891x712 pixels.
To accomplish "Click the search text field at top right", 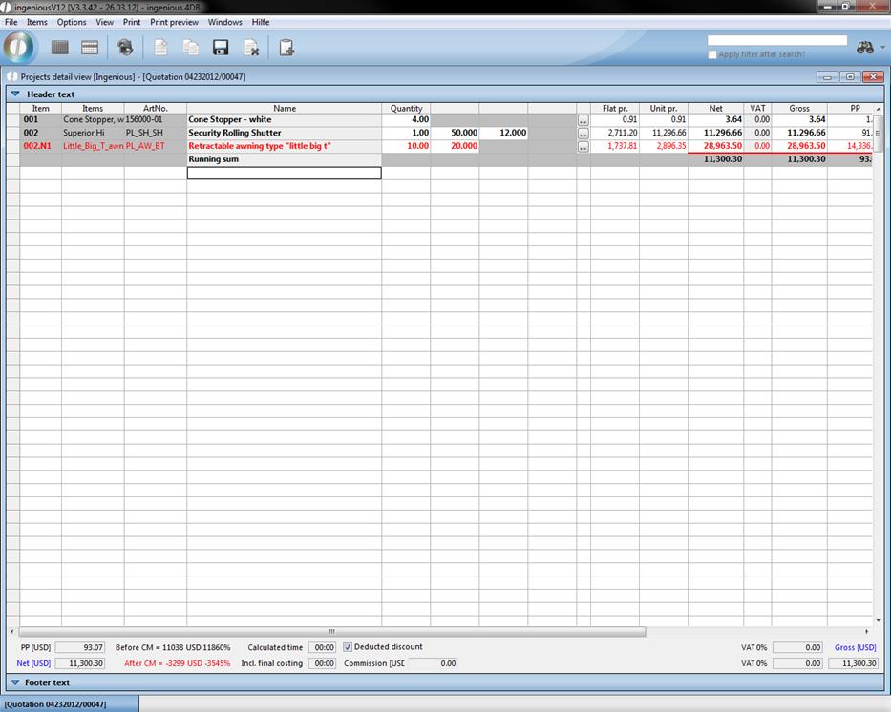I will point(776,40).
